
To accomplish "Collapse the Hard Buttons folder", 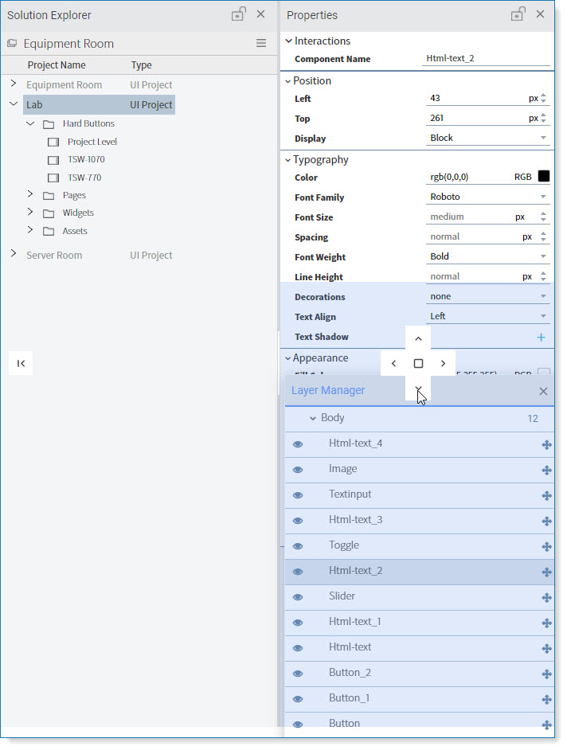I will (x=30, y=123).
